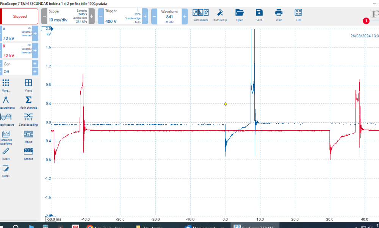This screenshot has height=228, width=379.
Task: Click the Print button
Action: (x=279, y=15)
